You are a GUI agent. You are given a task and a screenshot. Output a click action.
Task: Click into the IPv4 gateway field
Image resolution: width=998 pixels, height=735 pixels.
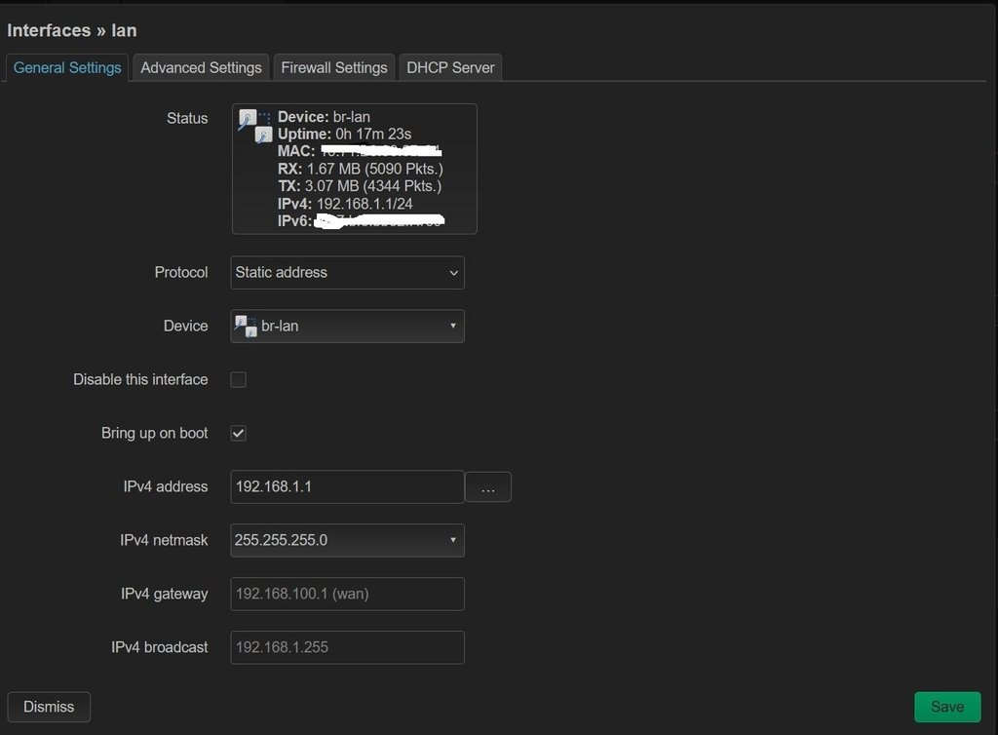pyautogui.click(x=347, y=594)
